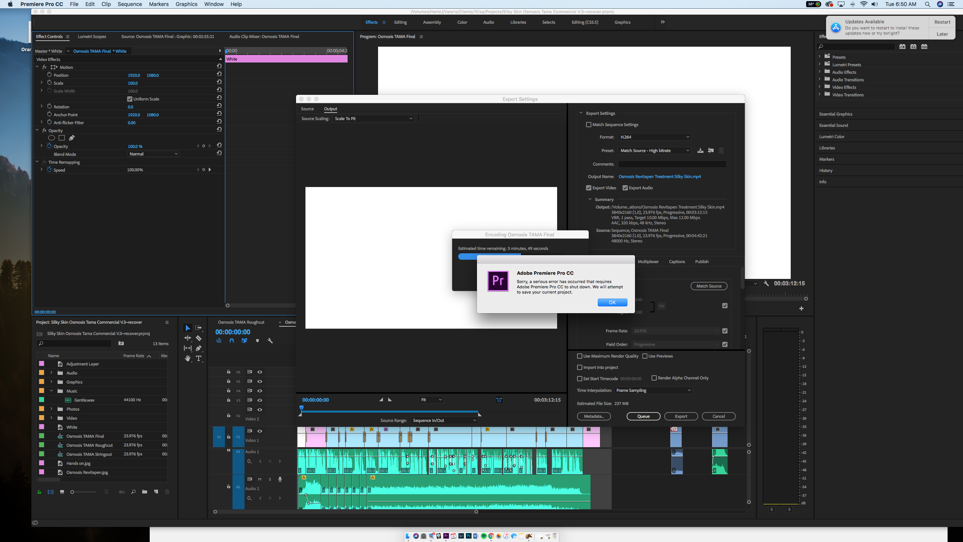Screen dimensions: 963x542
Task: Click the Multiplexer tab in Export Settings
Action: (649, 262)
